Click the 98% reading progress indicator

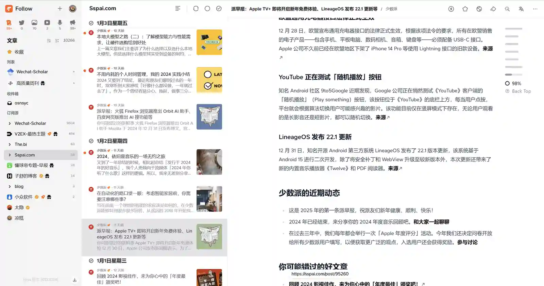513,83
